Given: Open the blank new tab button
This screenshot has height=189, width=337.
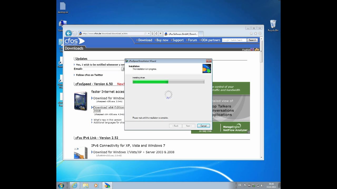Looking at the screenshot, I should [201, 34].
